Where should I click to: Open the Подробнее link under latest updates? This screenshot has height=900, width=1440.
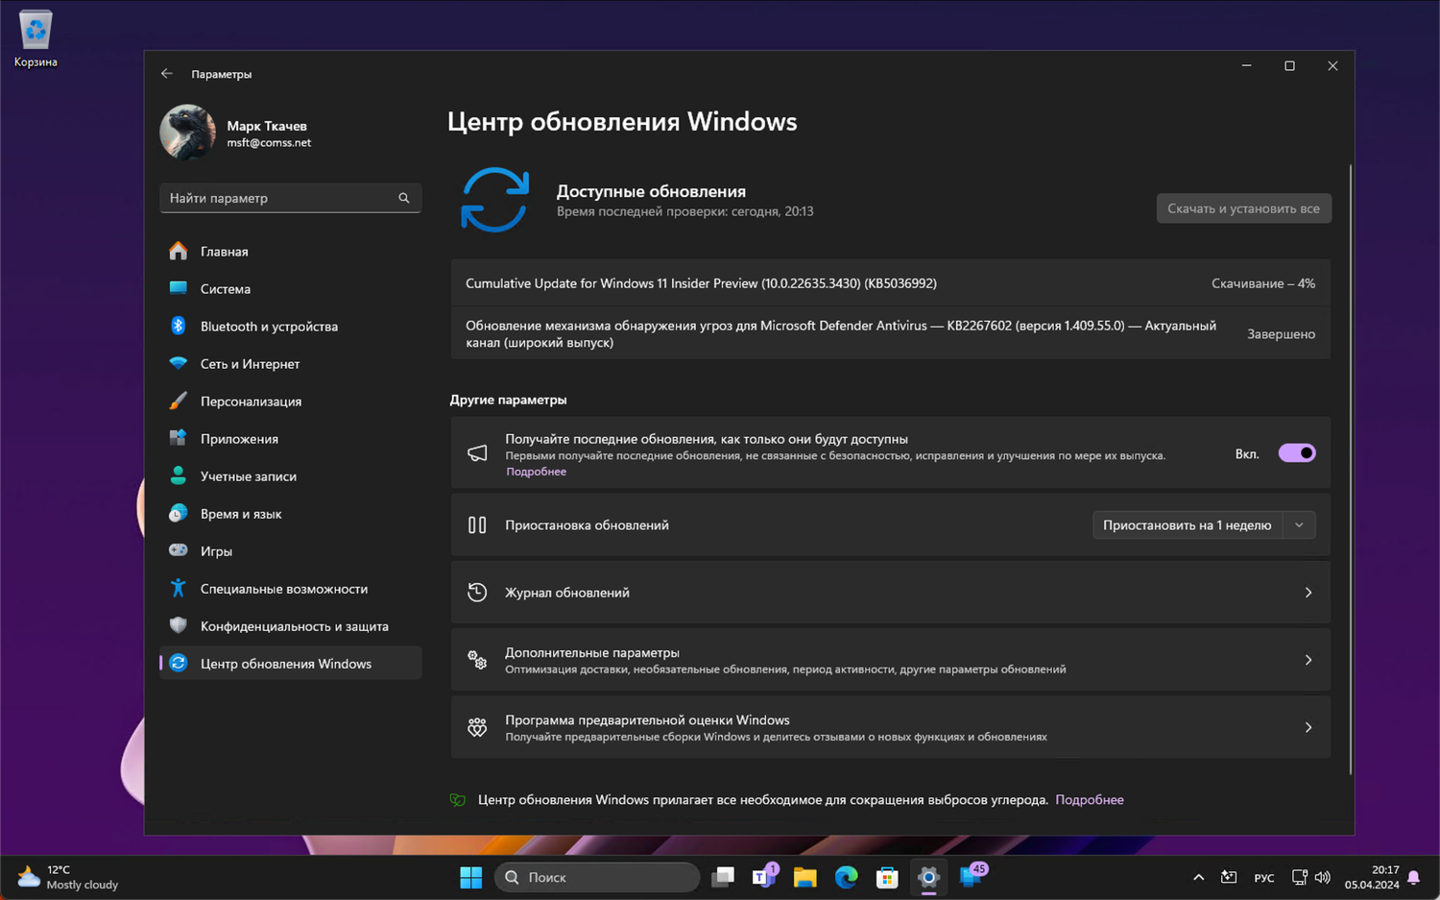[x=536, y=472]
